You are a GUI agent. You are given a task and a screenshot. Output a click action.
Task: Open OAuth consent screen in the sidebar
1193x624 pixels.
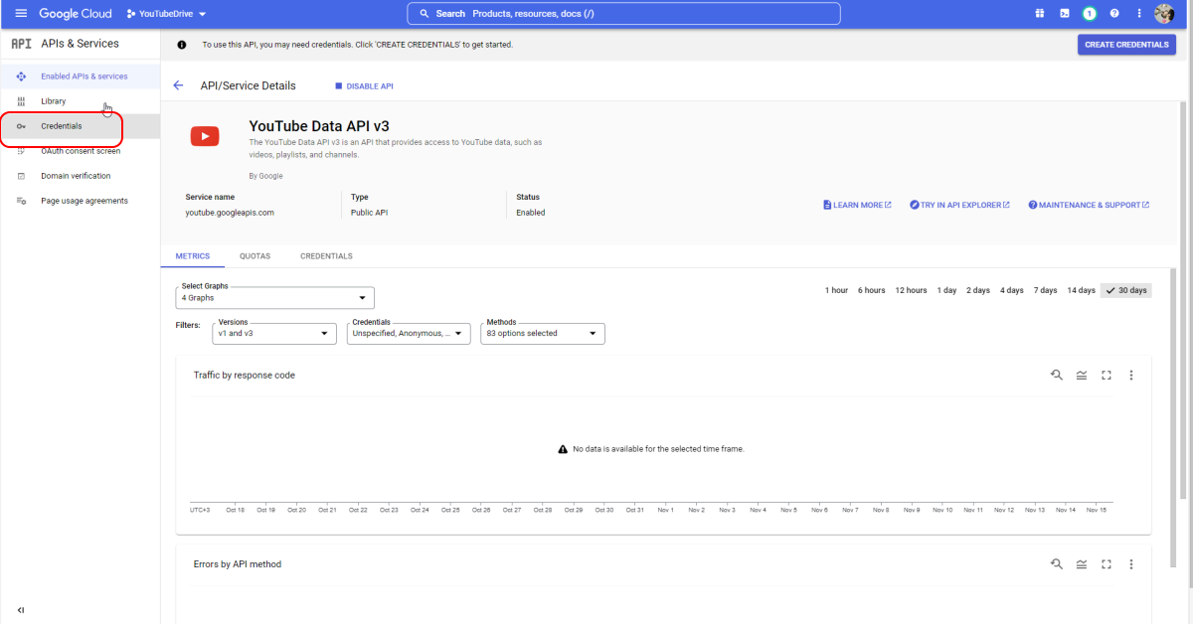tap(80, 151)
